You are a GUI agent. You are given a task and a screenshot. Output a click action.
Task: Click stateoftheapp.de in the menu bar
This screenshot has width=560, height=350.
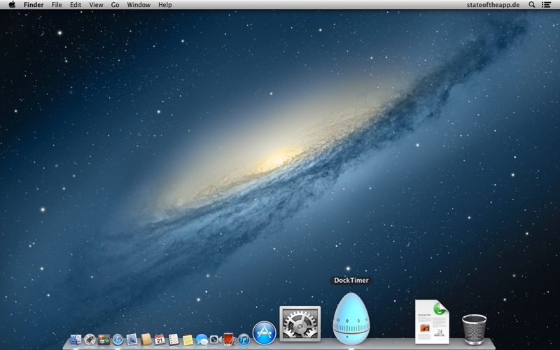pyautogui.click(x=493, y=5)
